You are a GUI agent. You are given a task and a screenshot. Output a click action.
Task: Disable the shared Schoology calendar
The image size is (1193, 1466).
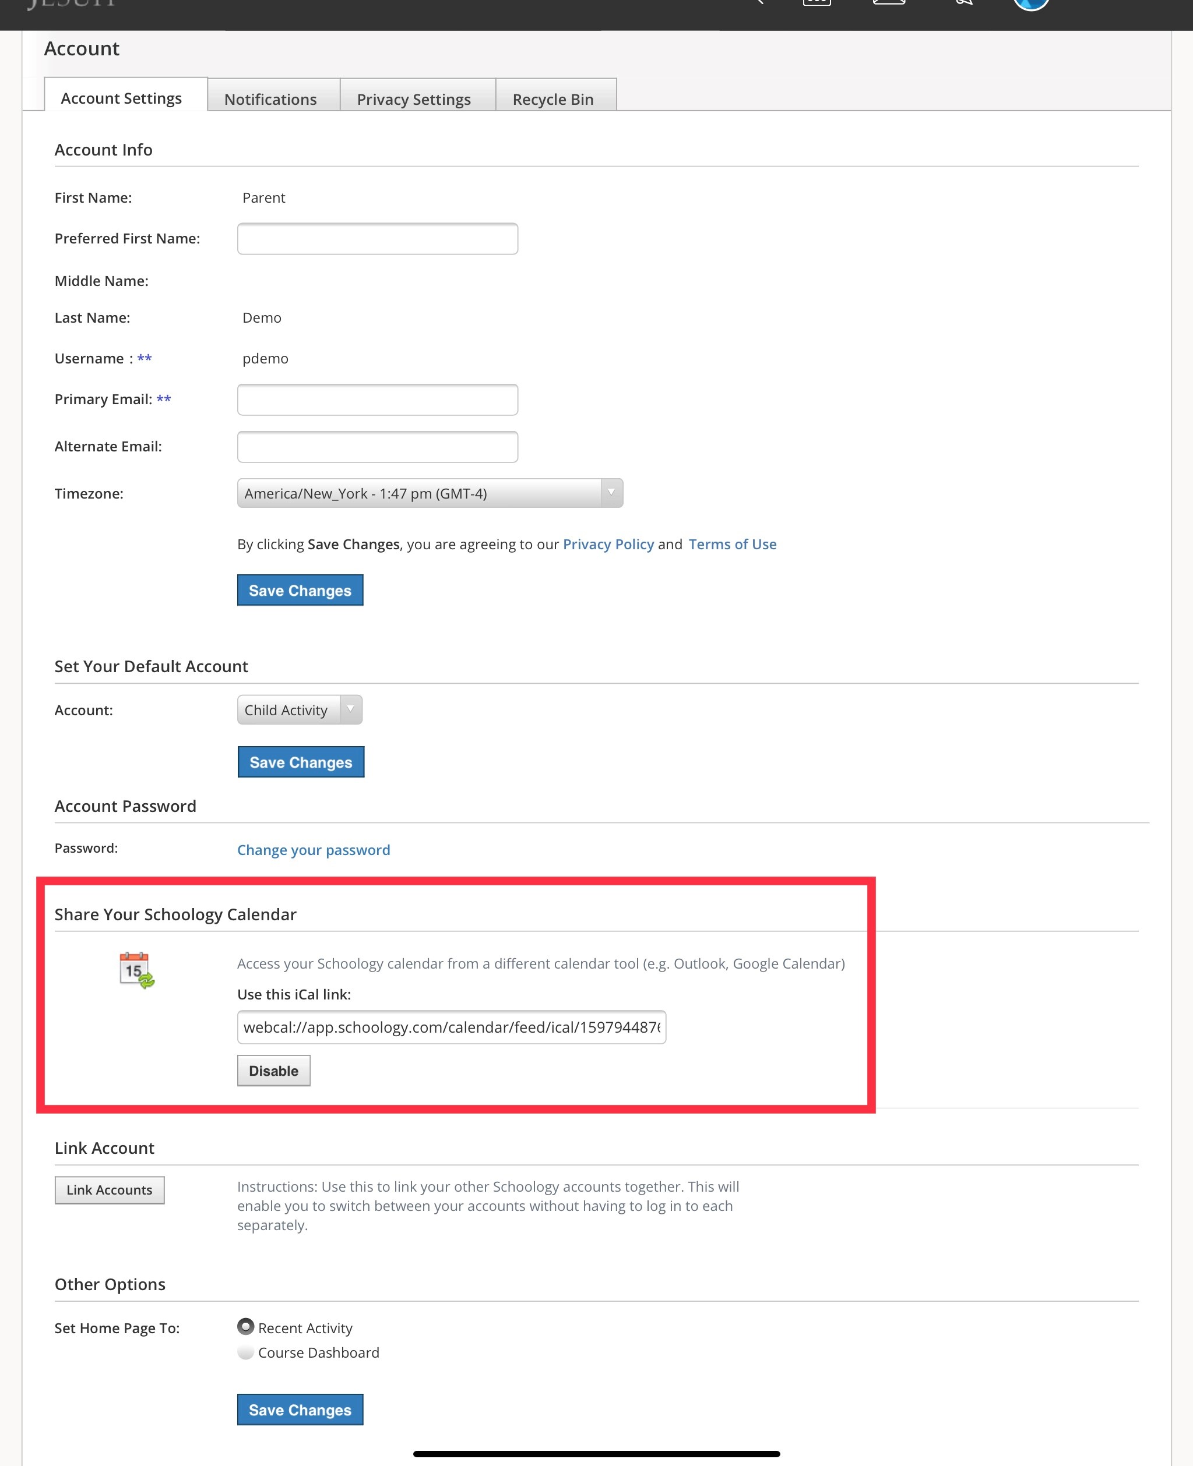pos(273,1071)
